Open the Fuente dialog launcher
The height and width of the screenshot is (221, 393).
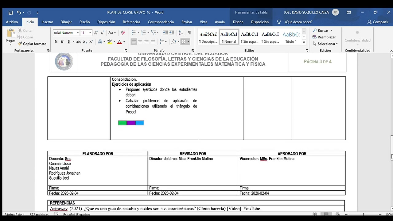click(126, 51)
